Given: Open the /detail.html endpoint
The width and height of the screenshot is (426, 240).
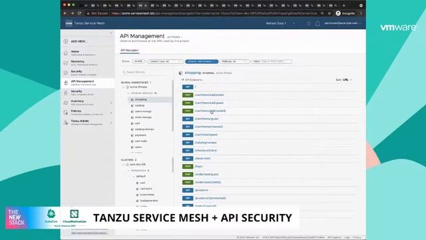Looking at the screenshot, I should click(202, 159).
